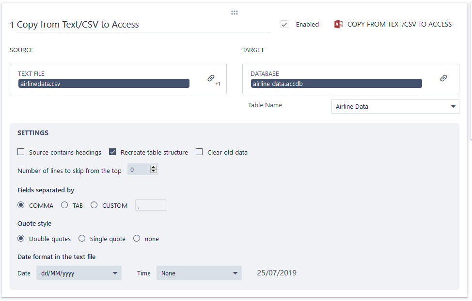This screenshot has width=472, height=301.
Task: Check the Clear old data option
Action: click(x=199, y=152)
